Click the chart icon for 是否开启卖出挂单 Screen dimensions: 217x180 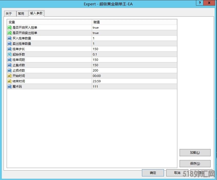[x=9, y=33]
